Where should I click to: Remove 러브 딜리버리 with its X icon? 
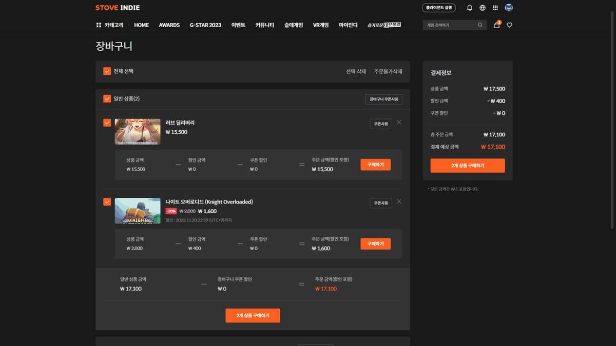click(399, 122)
